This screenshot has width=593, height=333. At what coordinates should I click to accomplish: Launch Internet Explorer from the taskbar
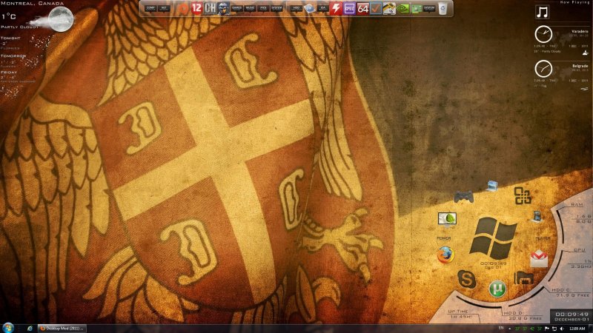[x=30, y=329]
